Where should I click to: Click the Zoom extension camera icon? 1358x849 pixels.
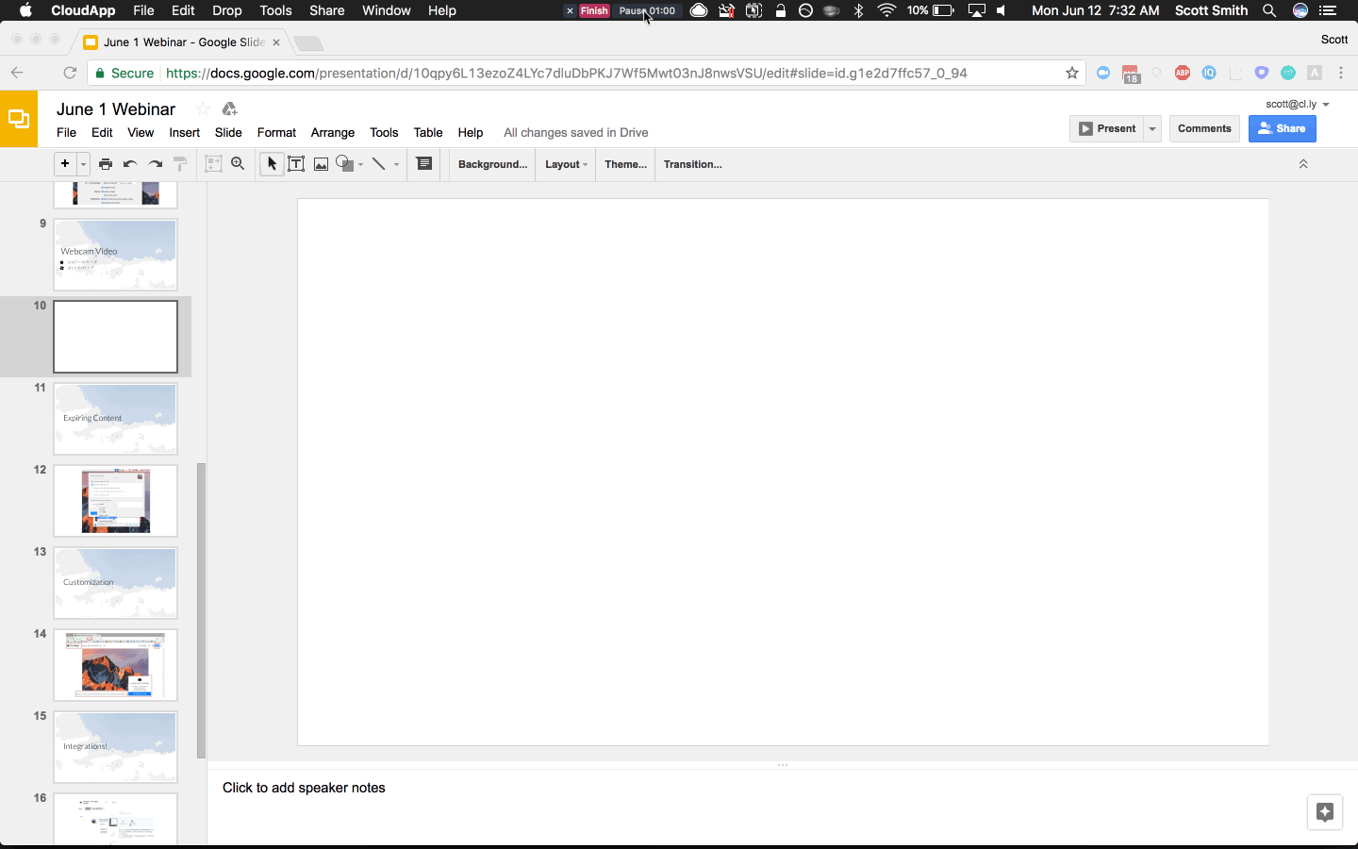(x=1103, y=73)
